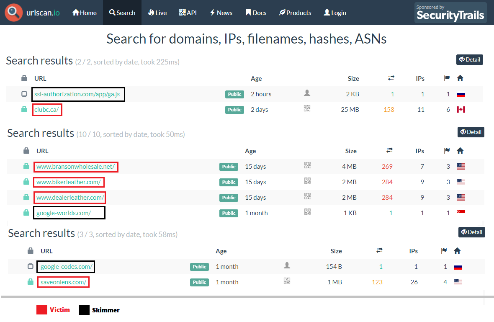
Task: Click the Detail button for third search results
Action: click(472, 232)
